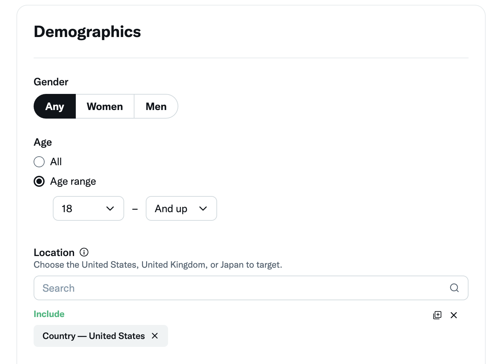The height and width of the screenshot is (364, 498).
Task: Choose the Age range radio button
Action: (39, 181)
